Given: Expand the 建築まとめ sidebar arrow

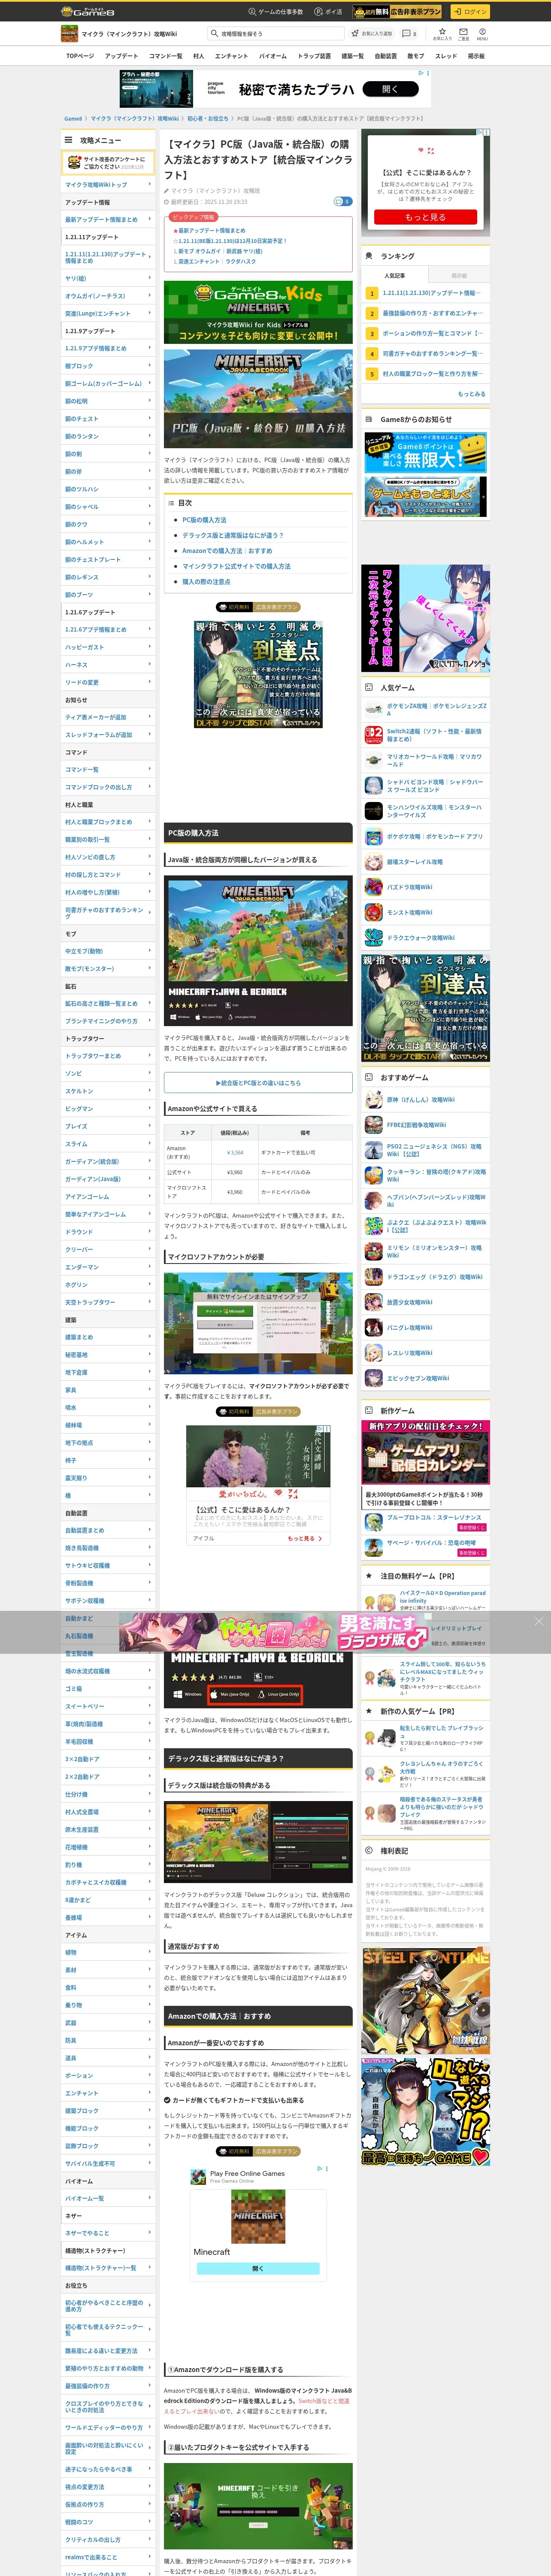Looking at the screenshot, I should click(150, 1336).
